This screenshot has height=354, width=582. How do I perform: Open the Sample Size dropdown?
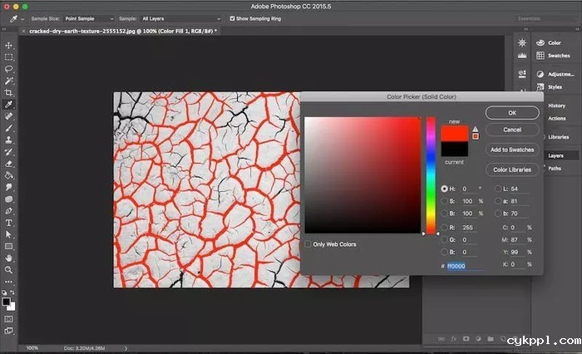[89, 17]
